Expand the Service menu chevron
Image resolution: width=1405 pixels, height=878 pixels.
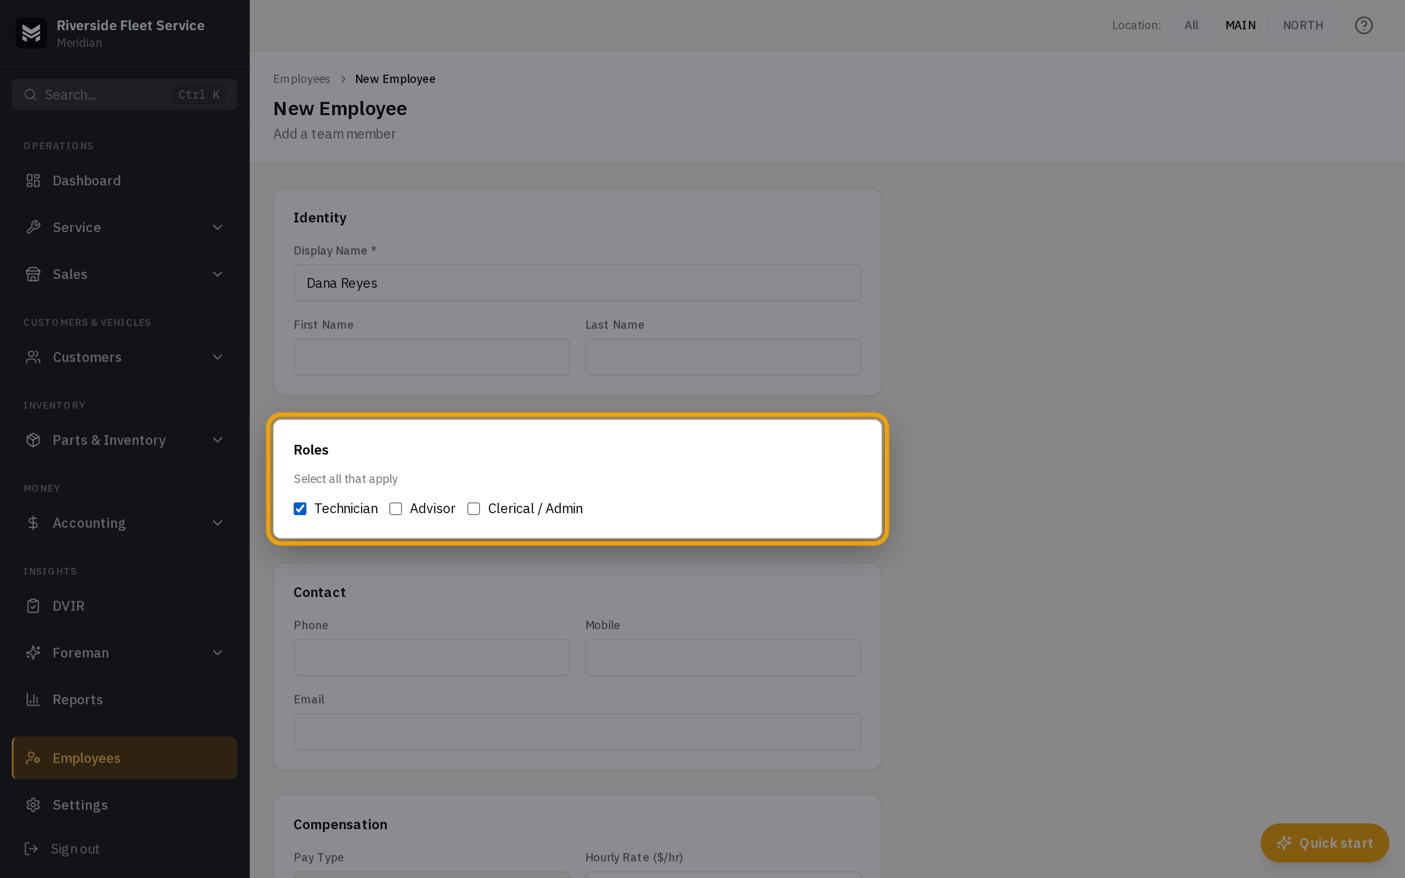tap(218, 227)
